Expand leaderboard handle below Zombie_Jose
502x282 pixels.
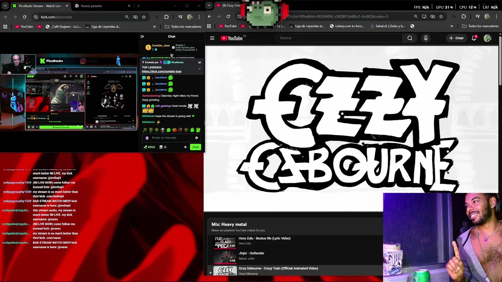pos(171,55)
